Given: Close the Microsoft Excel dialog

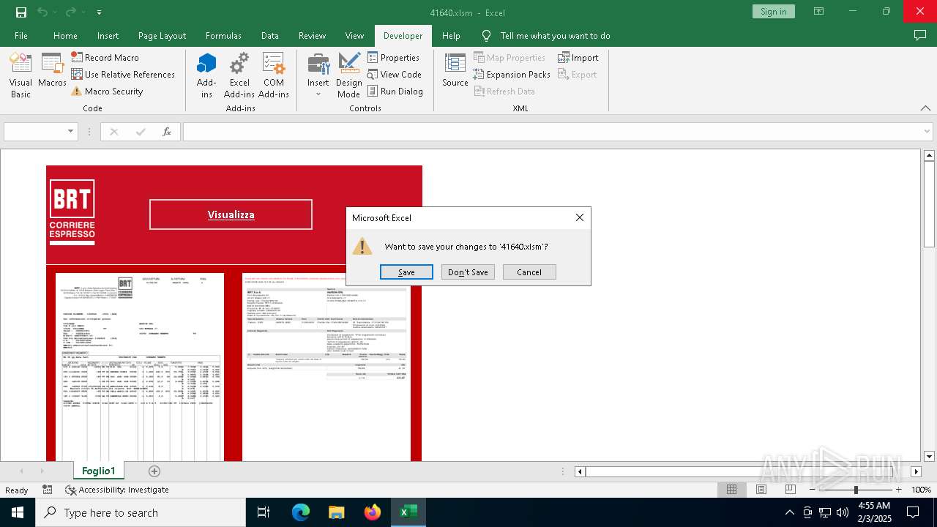Looking at the screenshot, I should (x=580, y=217).
